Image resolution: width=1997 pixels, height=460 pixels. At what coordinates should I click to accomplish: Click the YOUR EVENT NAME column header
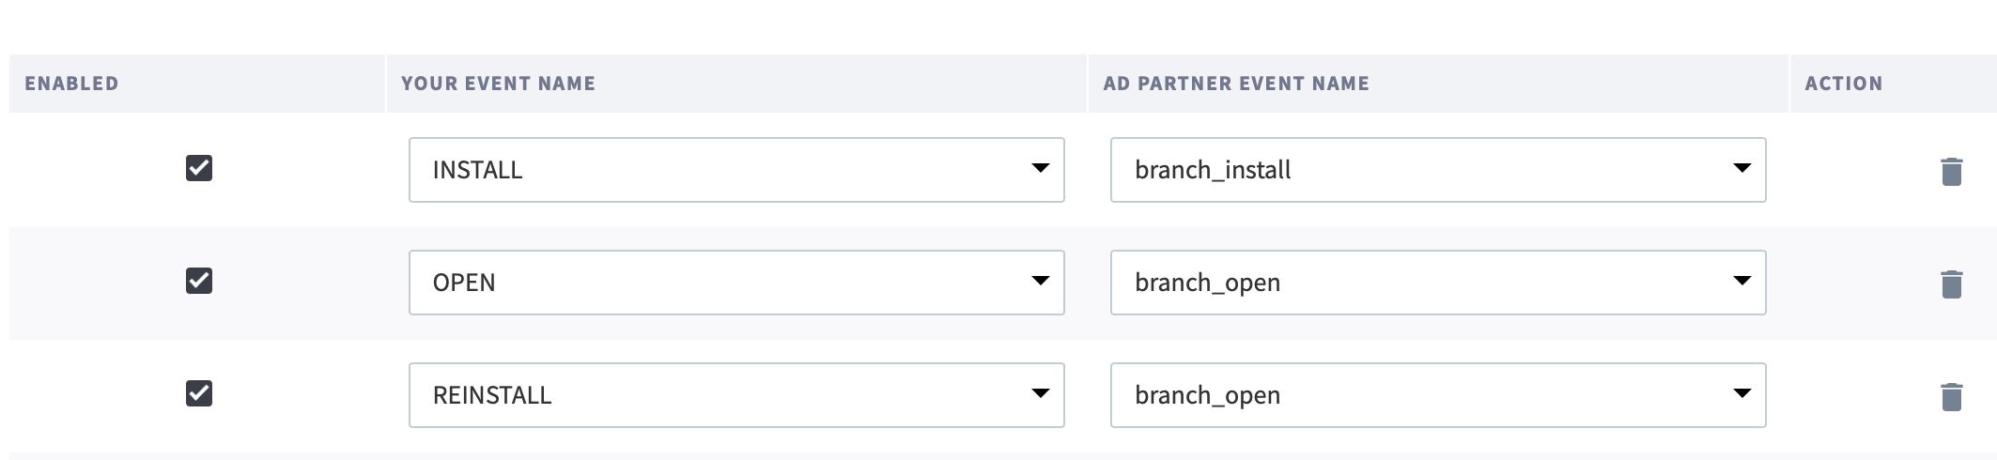click(498, 84)
